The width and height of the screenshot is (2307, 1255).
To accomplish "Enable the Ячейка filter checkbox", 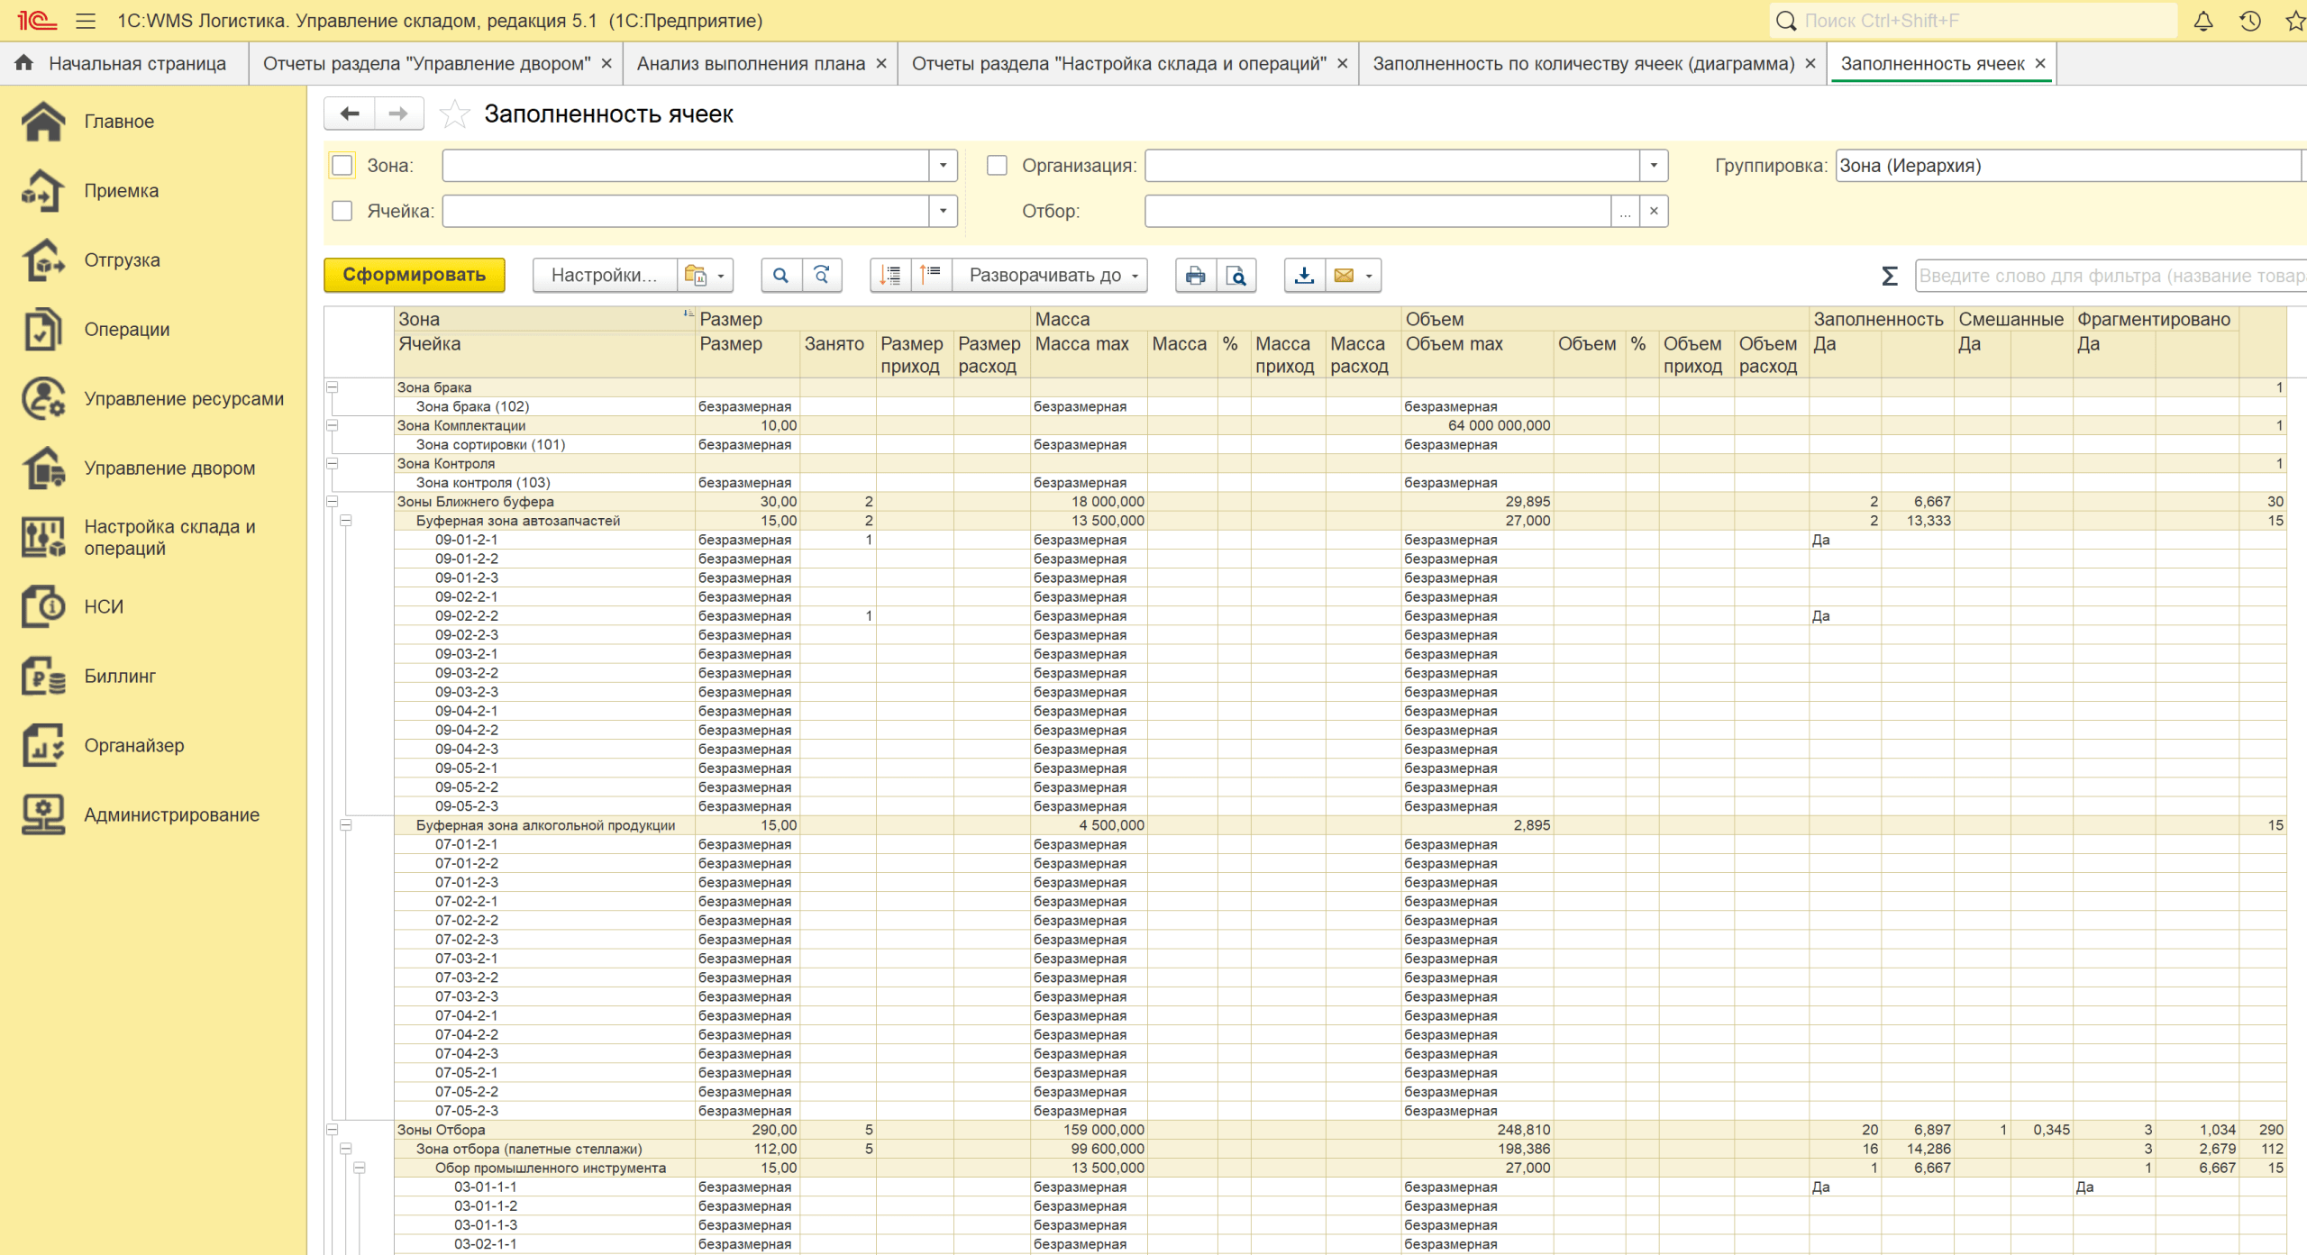I will pyautogui.click(x=342, y=211).
